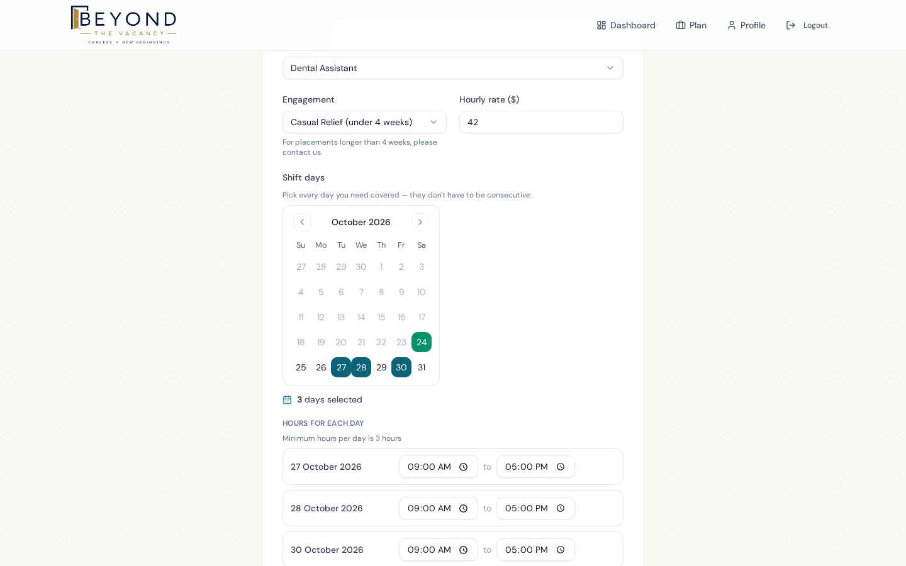Click the 27 October 2026 row label
Screen dimensions: 906x566
pos(326,467)
